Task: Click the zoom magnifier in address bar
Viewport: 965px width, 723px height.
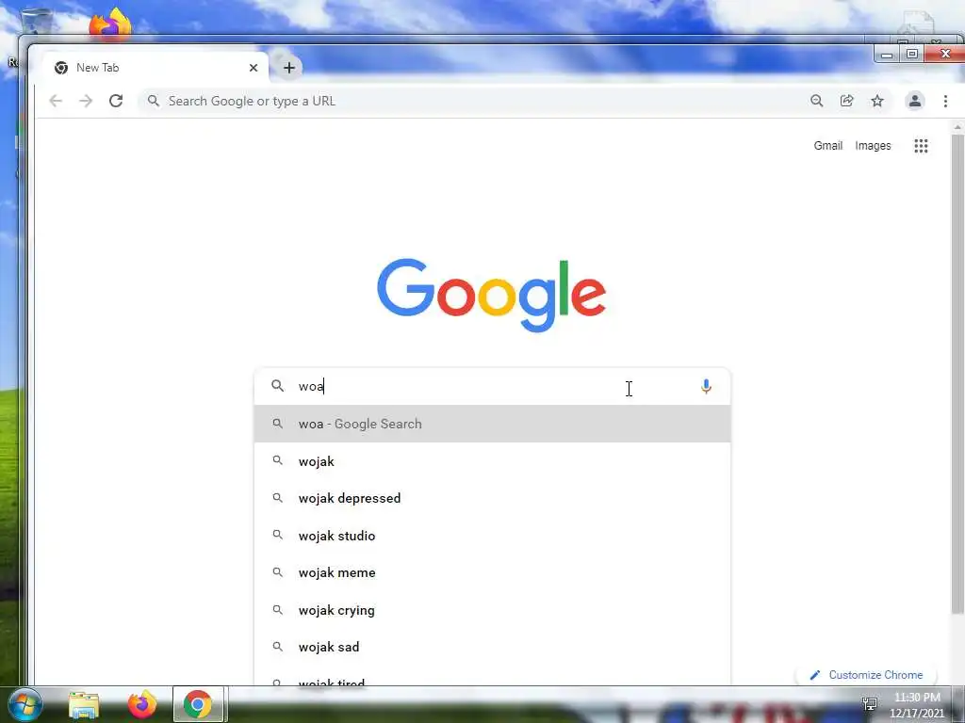Action: 817,101
